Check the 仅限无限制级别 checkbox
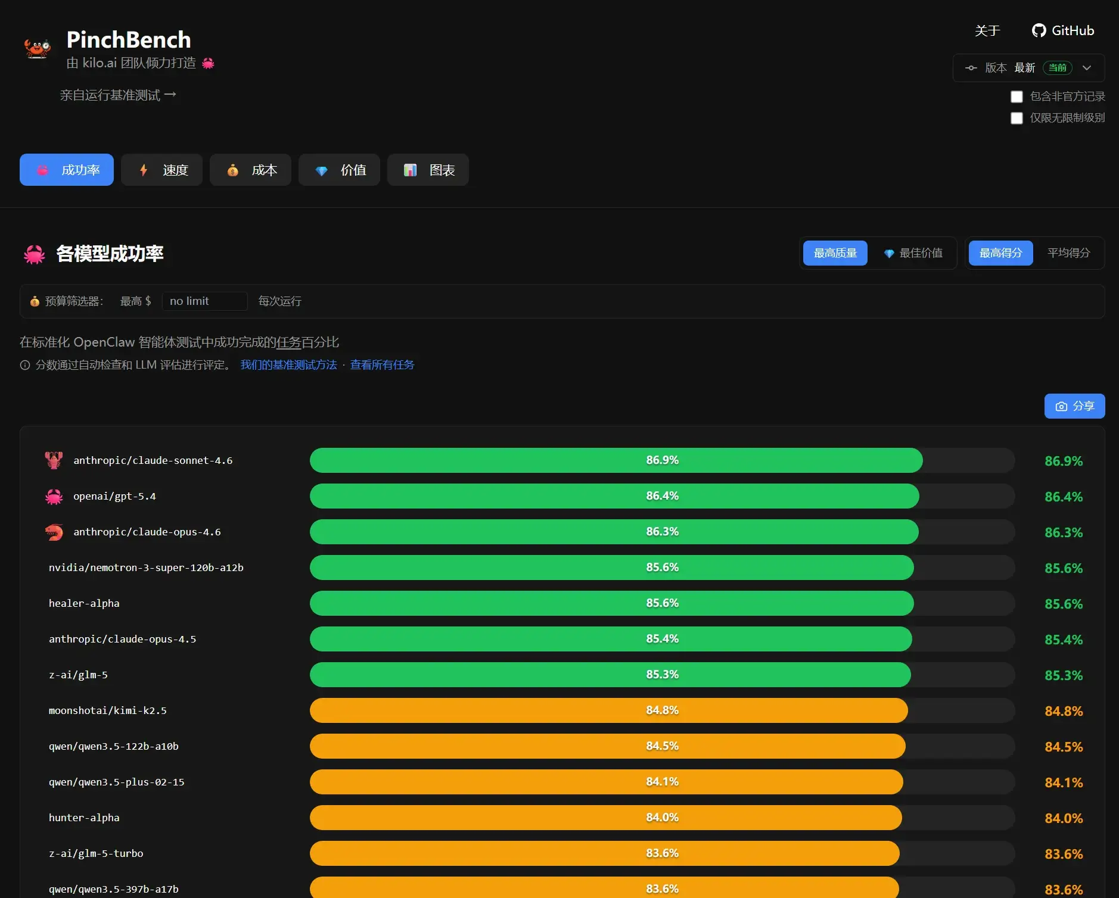1119x898 pixels. pos(1017,118)
